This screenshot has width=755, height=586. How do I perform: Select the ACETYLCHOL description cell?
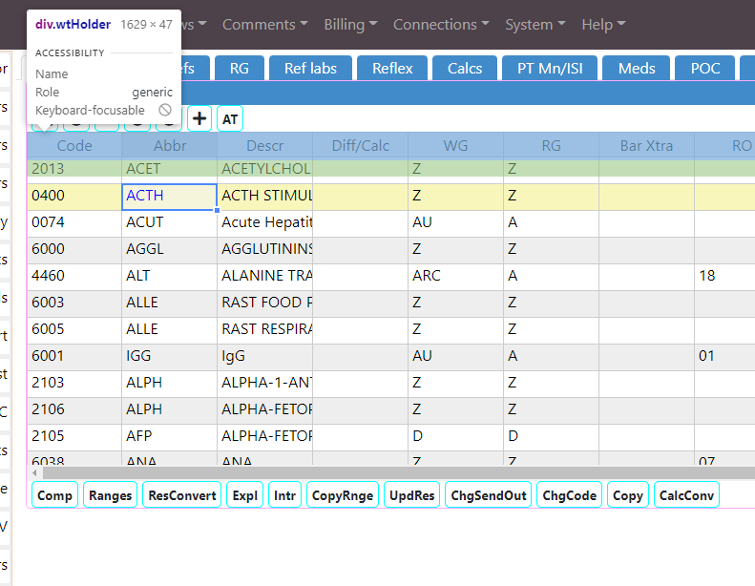coord(264,169)
